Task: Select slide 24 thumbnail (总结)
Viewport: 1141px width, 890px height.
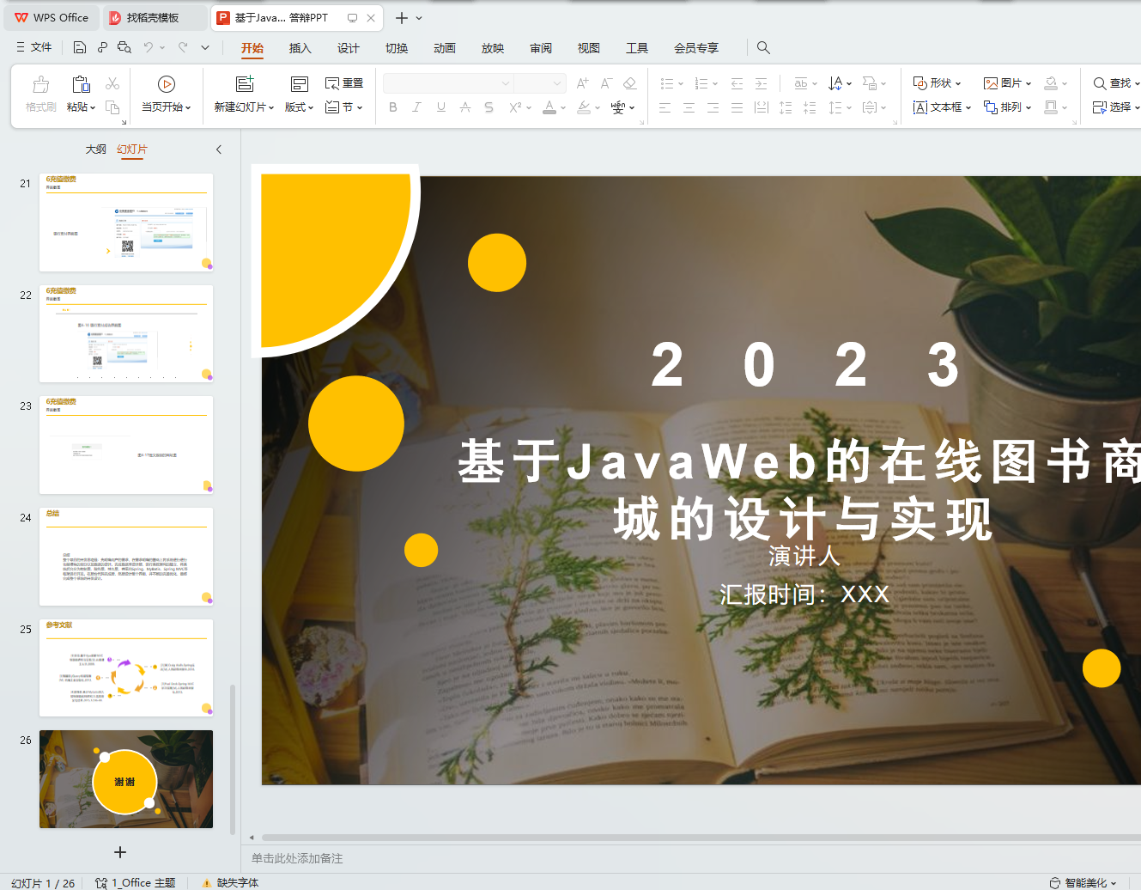Action: pos(126,557)
